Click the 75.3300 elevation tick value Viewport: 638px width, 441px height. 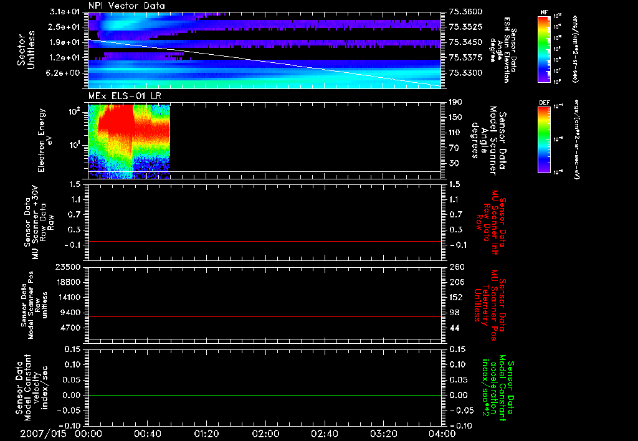tap(465, 73)
